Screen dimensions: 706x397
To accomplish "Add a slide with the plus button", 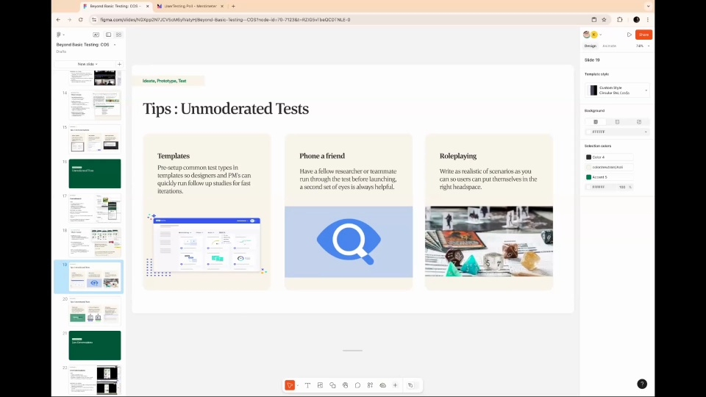I will point(119,64).
